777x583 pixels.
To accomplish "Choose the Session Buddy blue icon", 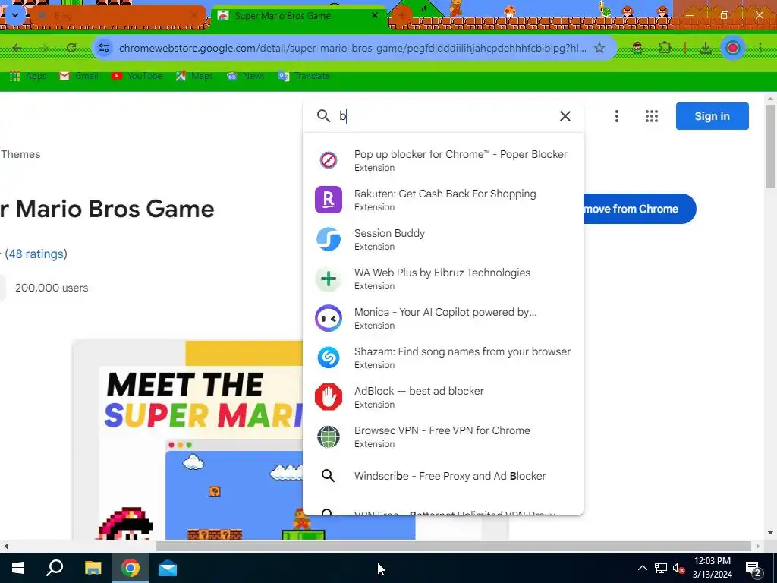I will (328, 239).
